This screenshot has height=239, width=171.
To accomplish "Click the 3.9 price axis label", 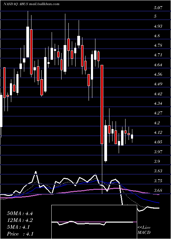I will [157, 161].
